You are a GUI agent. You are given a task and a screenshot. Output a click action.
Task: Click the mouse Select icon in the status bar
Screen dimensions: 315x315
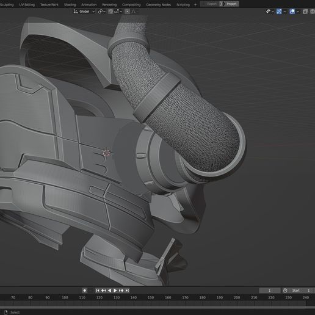point(5,312)
